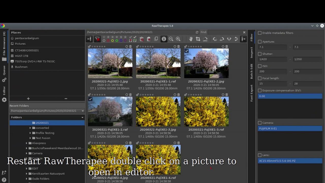Enable Exposure compensation (EV) filter checkbox

(x=260, y=90)
